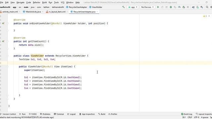Viewport: 212px width, 119px height.
Task: Open the Event Log
Action: (x=186, y=114)
